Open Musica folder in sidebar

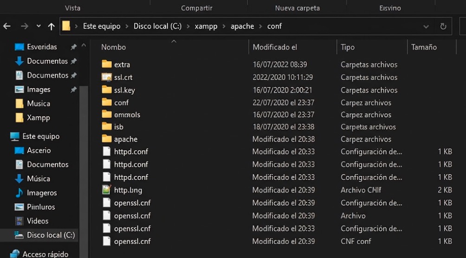[x=39, y=103]
